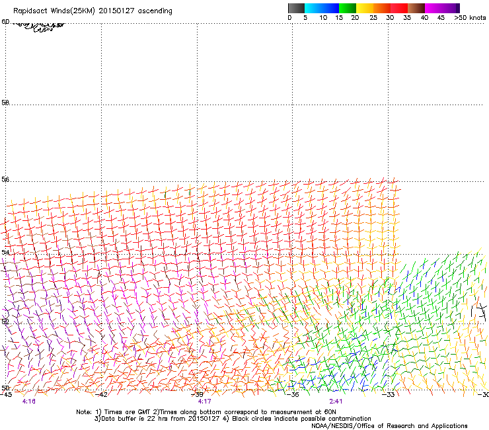
Task: Click the NOAA/NESDIS Office of Research credit
Action: (389, 426)
